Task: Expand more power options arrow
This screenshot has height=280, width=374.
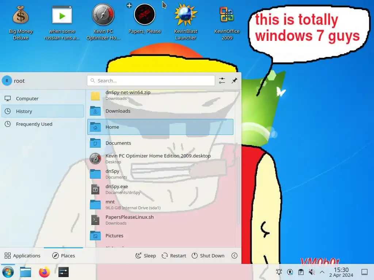Action: 234,256
